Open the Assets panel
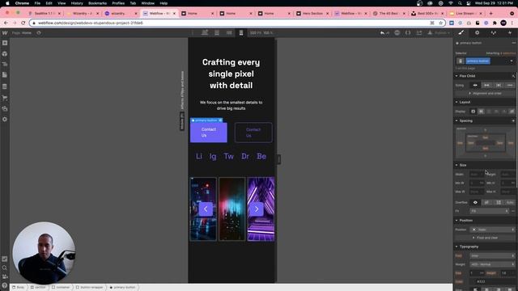This screenshot has height=291, width=518. [x=5, y=108]
